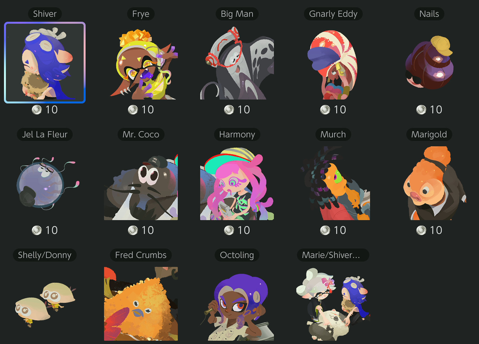The width and height of the screenshot is (479, 344).
Task: Choose the Octoling character icon
Action: [x=237, y=304]
